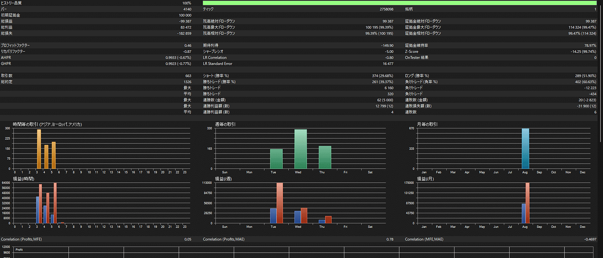Select the 時間毎の取引 chart title

(47, 124)
